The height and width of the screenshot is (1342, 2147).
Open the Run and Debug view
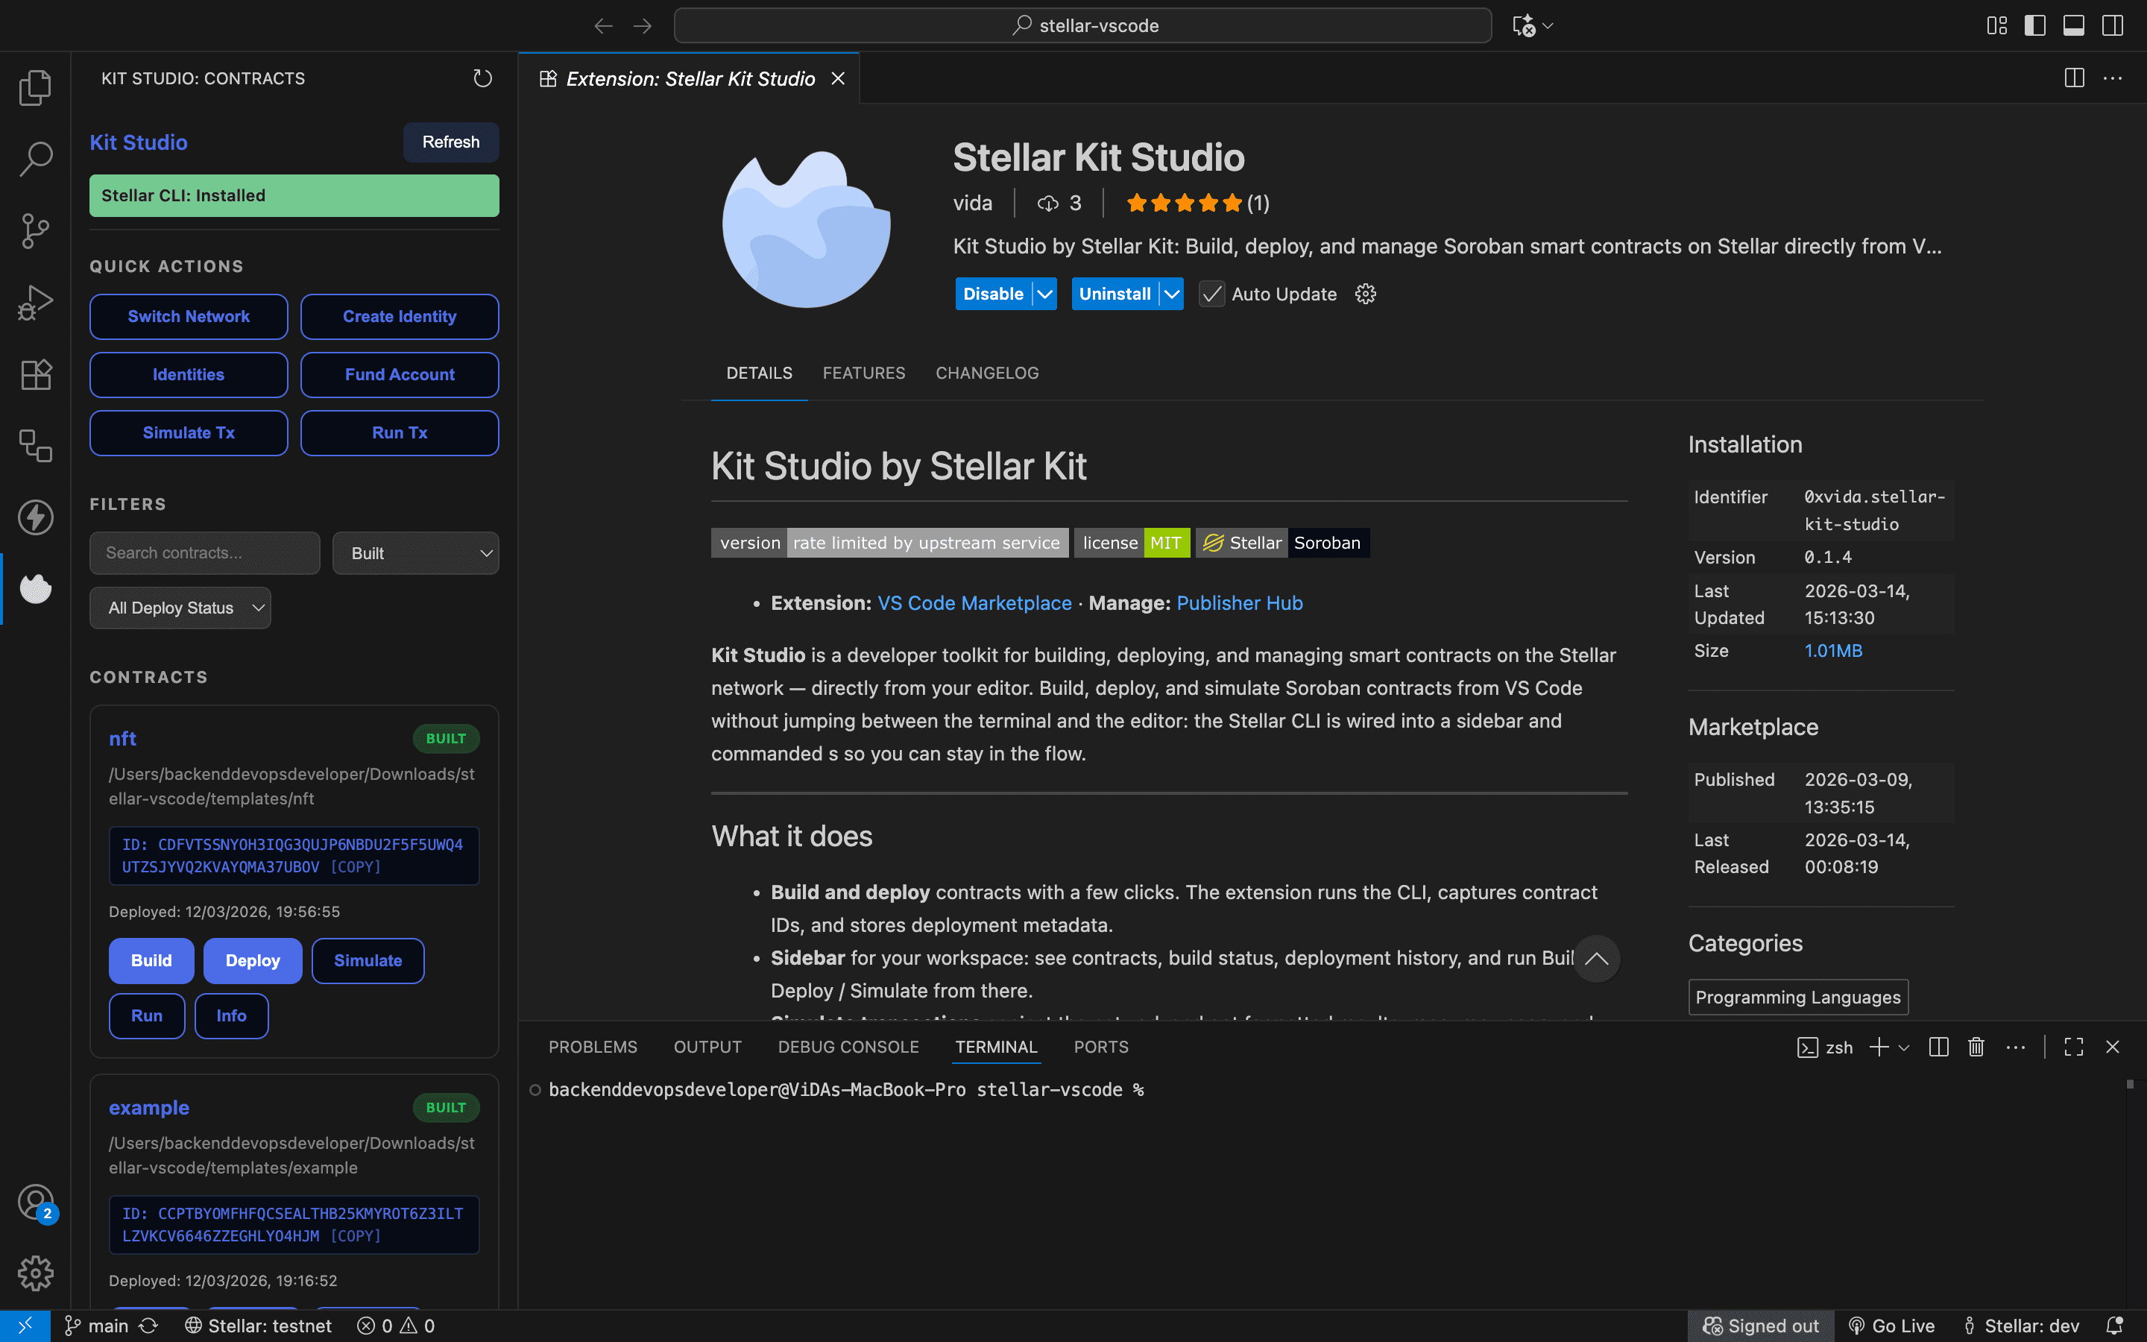(36, 302)
